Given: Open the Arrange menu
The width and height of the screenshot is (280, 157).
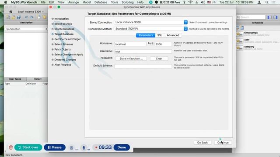Looking at the screenshot, I should click(73, 2).
